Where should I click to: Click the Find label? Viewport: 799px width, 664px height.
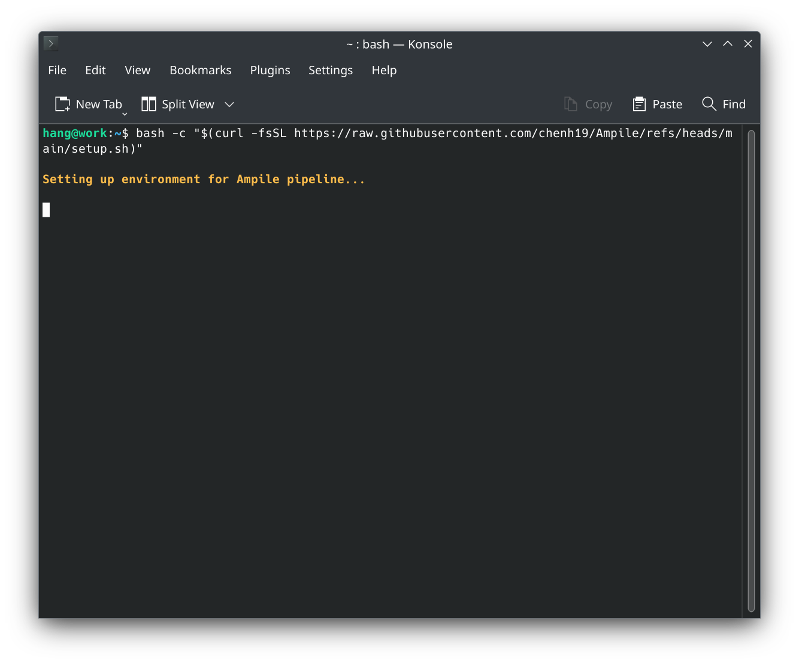(734, 104)
